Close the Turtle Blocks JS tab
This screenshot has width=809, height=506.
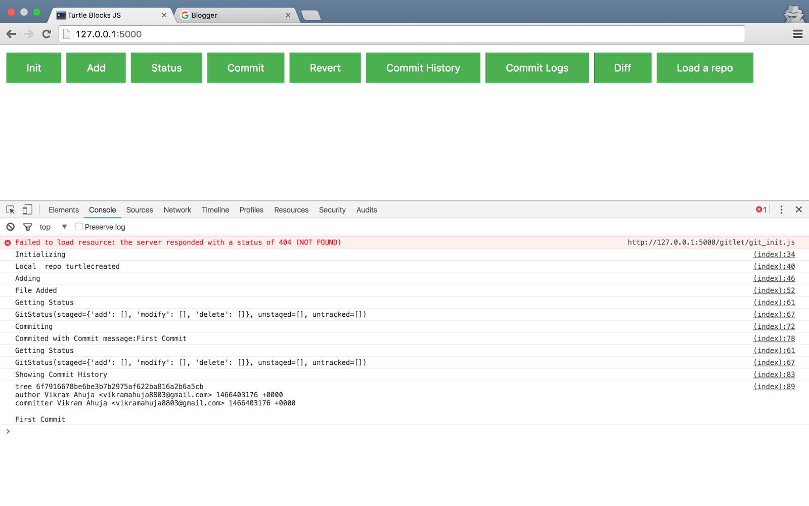(164, 15)
